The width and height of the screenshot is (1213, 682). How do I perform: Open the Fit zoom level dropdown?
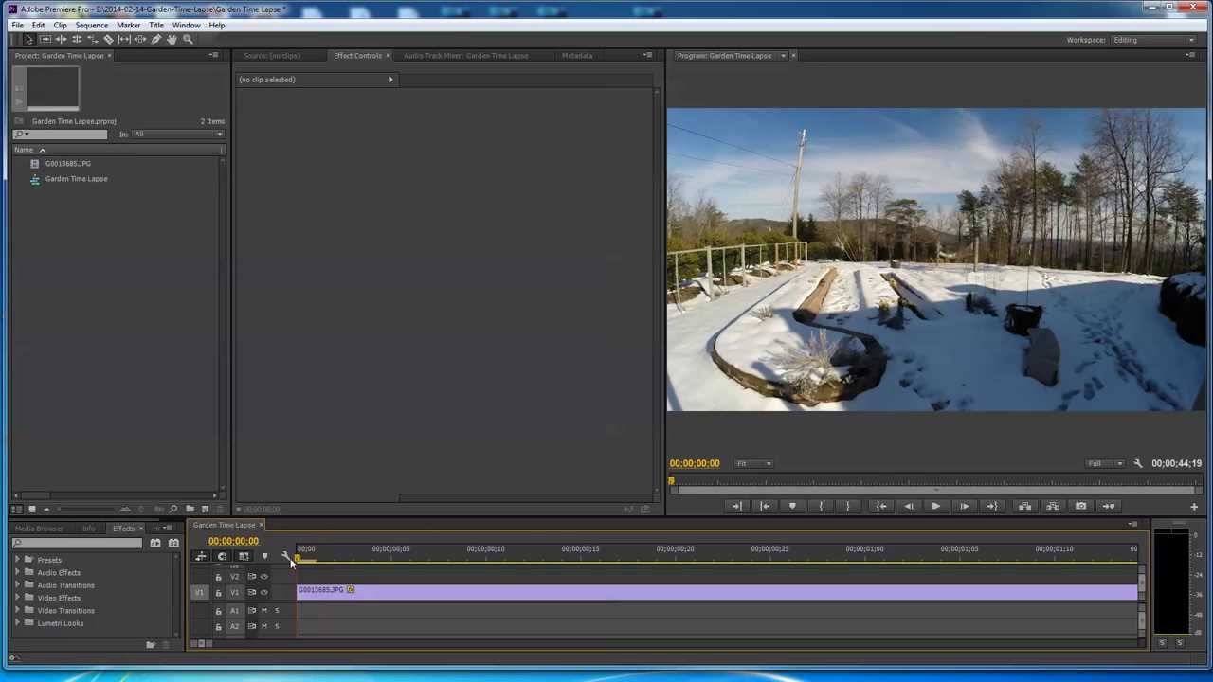[x=754, y=463]
